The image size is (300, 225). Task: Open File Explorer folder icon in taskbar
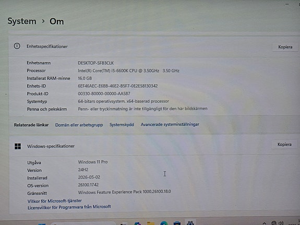click(151, 223)
